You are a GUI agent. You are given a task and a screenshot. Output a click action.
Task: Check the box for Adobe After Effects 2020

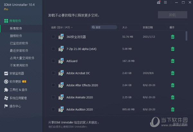[53, 85]
